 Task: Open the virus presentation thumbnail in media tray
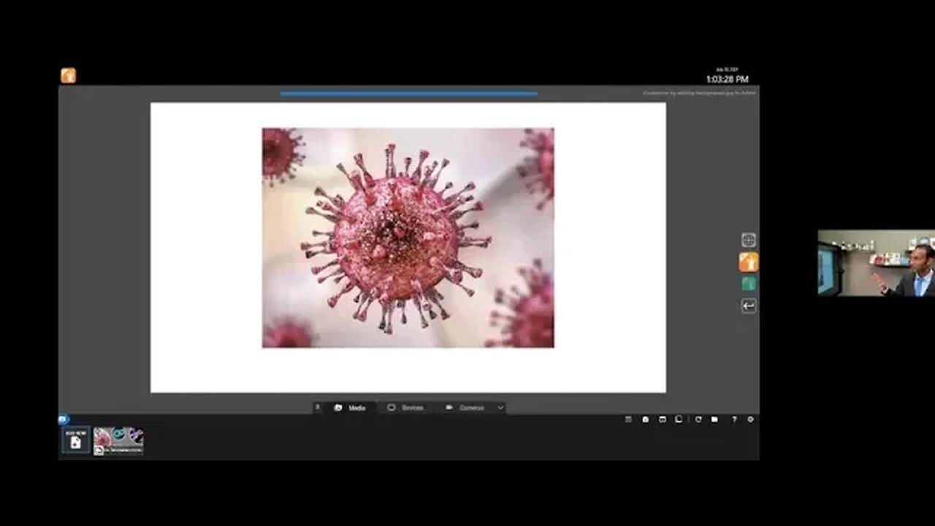(x=118, y=441)
